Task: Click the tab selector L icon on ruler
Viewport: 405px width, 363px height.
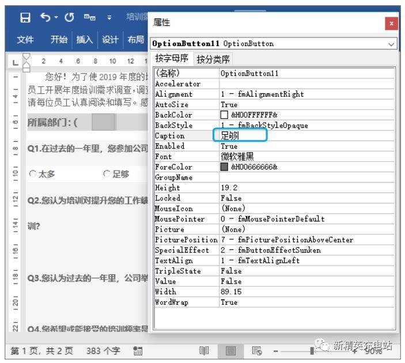Action: click(x=16, y=62)
